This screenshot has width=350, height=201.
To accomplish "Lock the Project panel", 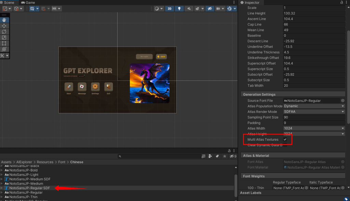I will click(229, 151).
